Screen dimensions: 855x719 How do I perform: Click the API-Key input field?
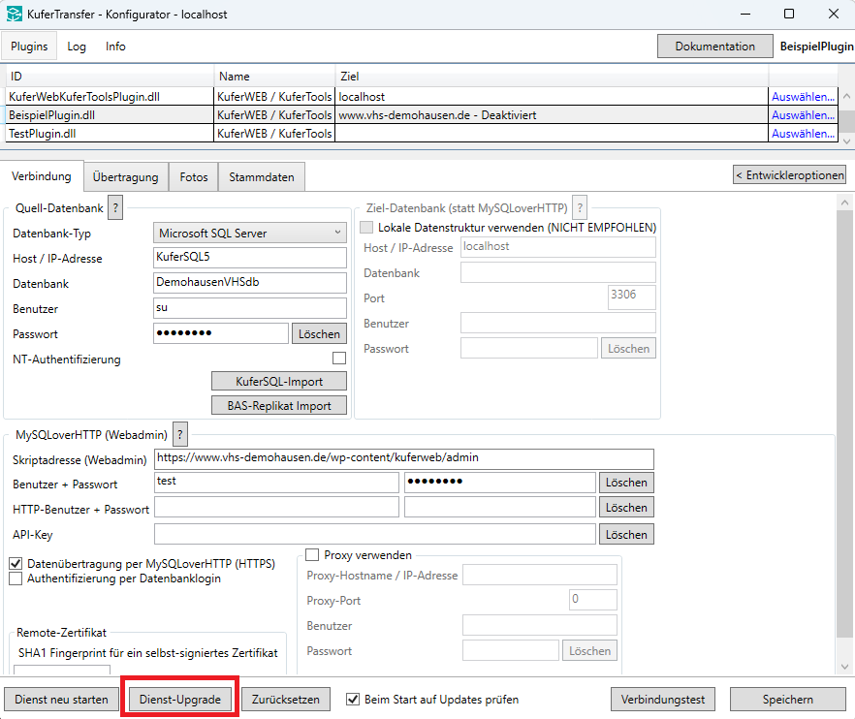coord(374,534)
